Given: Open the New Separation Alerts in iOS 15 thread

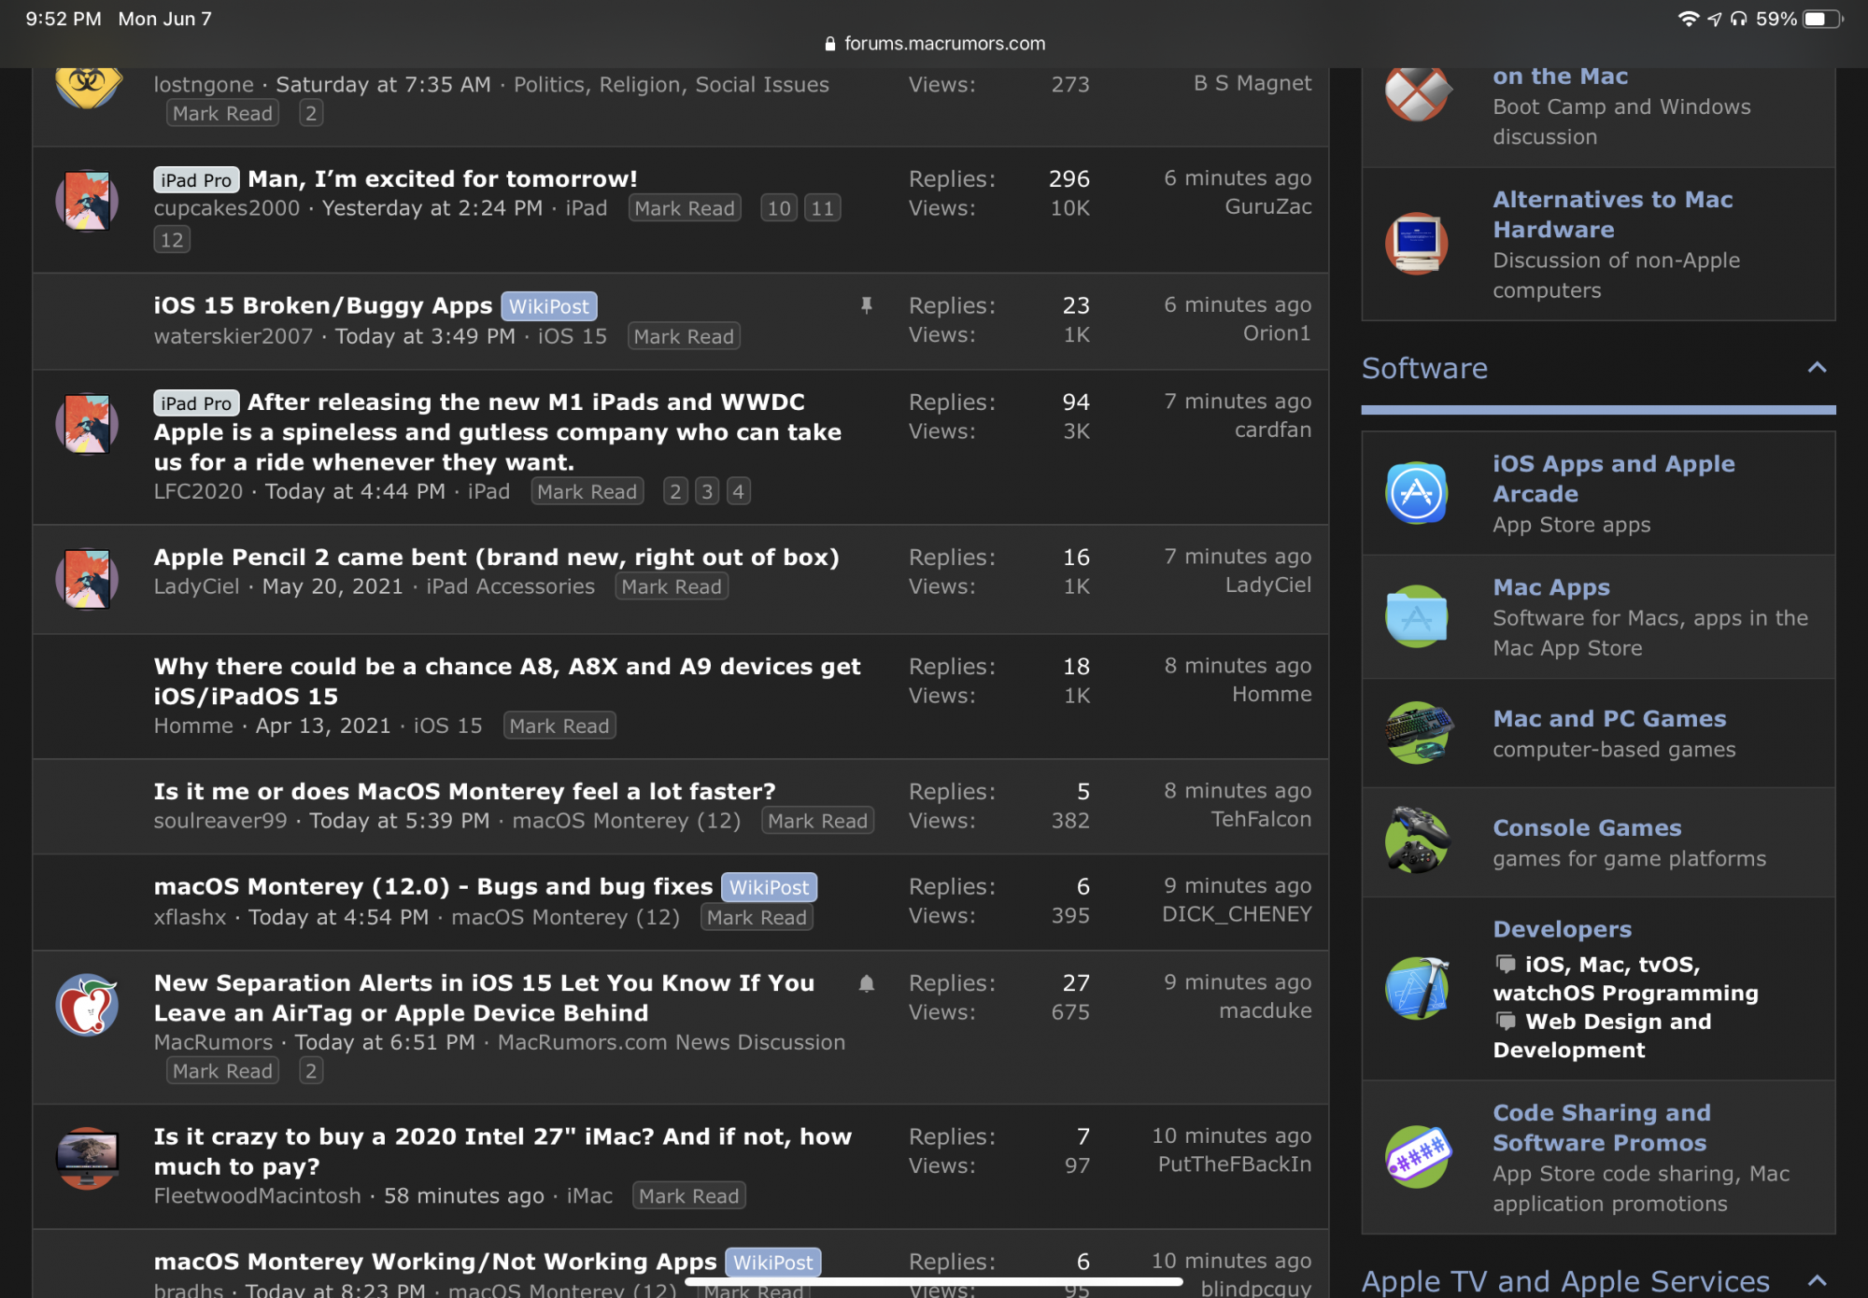Looking at the screenshot, I should click(484, 998).
